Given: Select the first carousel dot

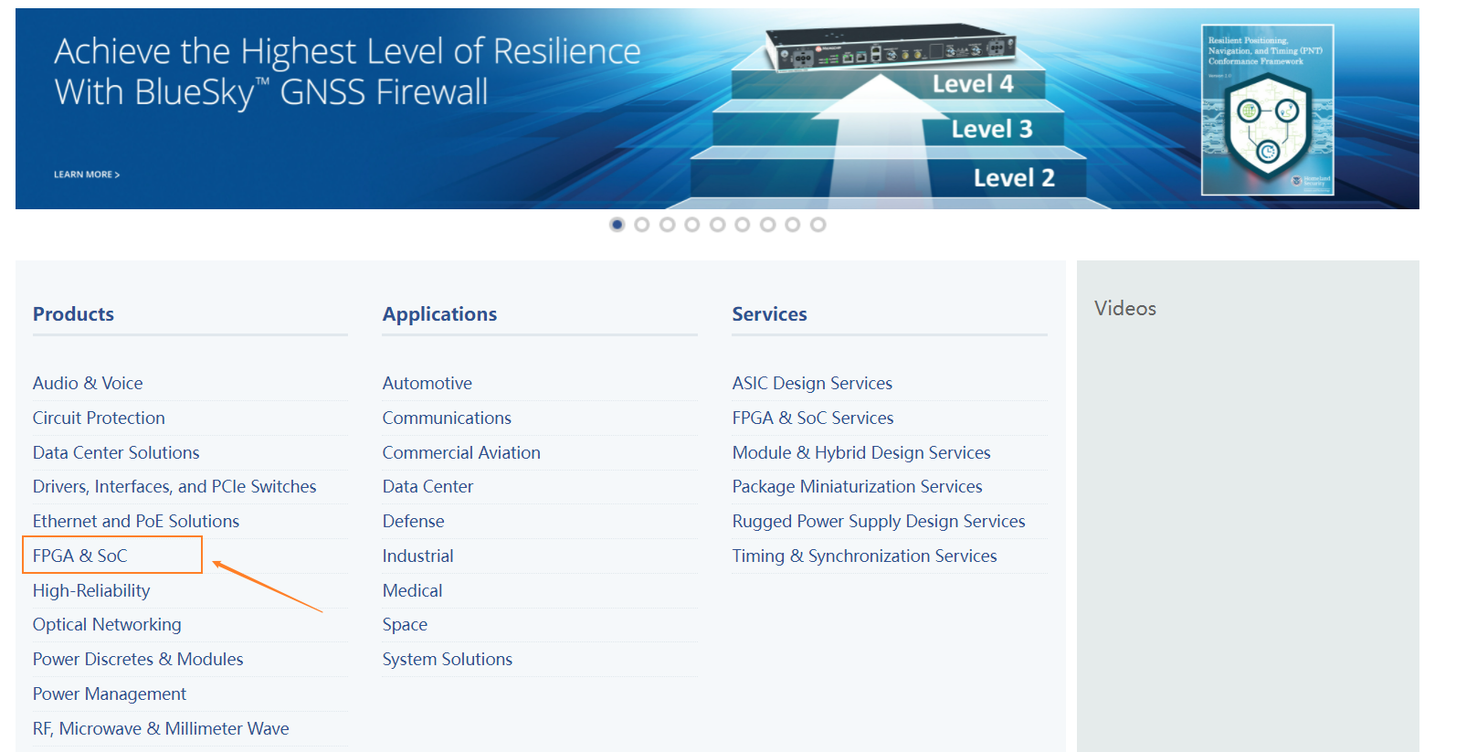Looking at the screenshot, I should coord(617,225).
